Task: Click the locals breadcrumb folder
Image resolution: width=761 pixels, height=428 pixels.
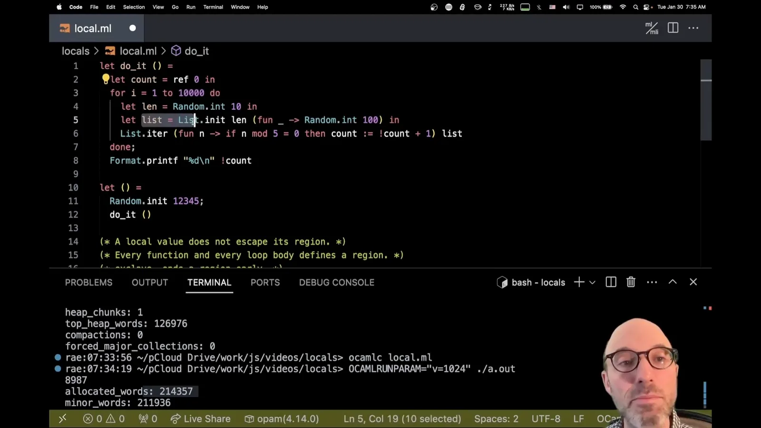Action: point(76,51)
